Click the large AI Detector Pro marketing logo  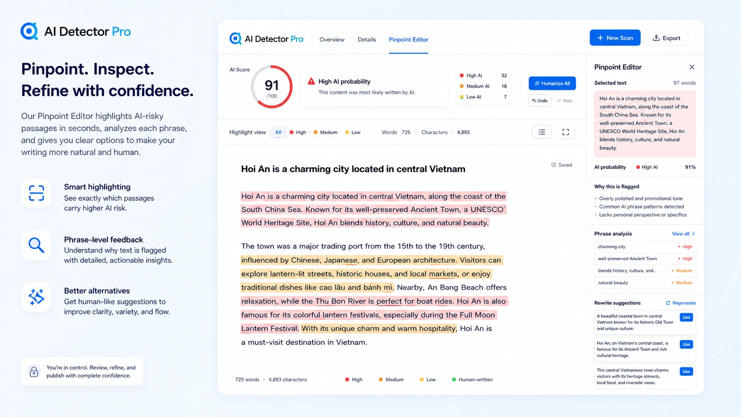(76, 31)
